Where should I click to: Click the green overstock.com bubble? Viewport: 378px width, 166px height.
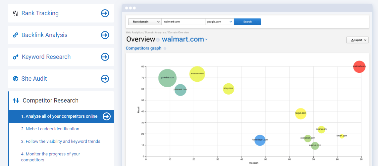308,139
